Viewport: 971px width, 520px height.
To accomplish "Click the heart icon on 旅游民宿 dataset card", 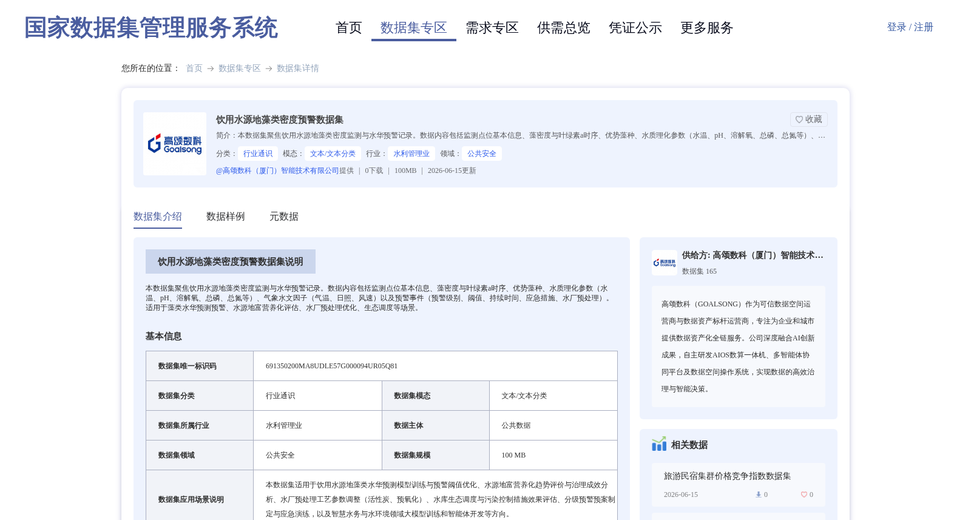I will click(x=804, y=495).
